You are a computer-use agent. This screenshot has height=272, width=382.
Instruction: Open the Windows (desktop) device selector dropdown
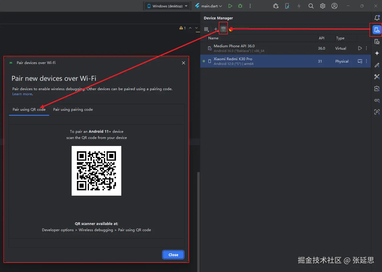167,6
